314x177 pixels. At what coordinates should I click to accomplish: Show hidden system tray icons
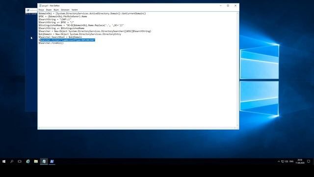click(279, 161)
